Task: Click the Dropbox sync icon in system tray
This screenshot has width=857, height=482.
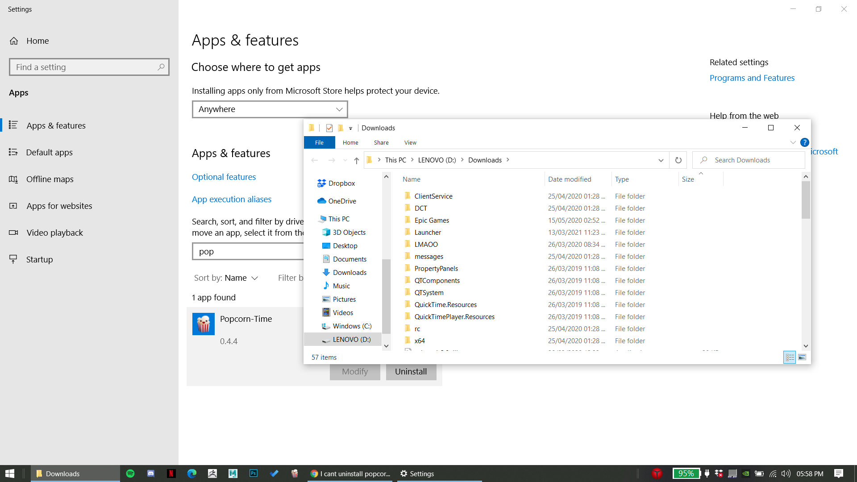Action: 719,474
